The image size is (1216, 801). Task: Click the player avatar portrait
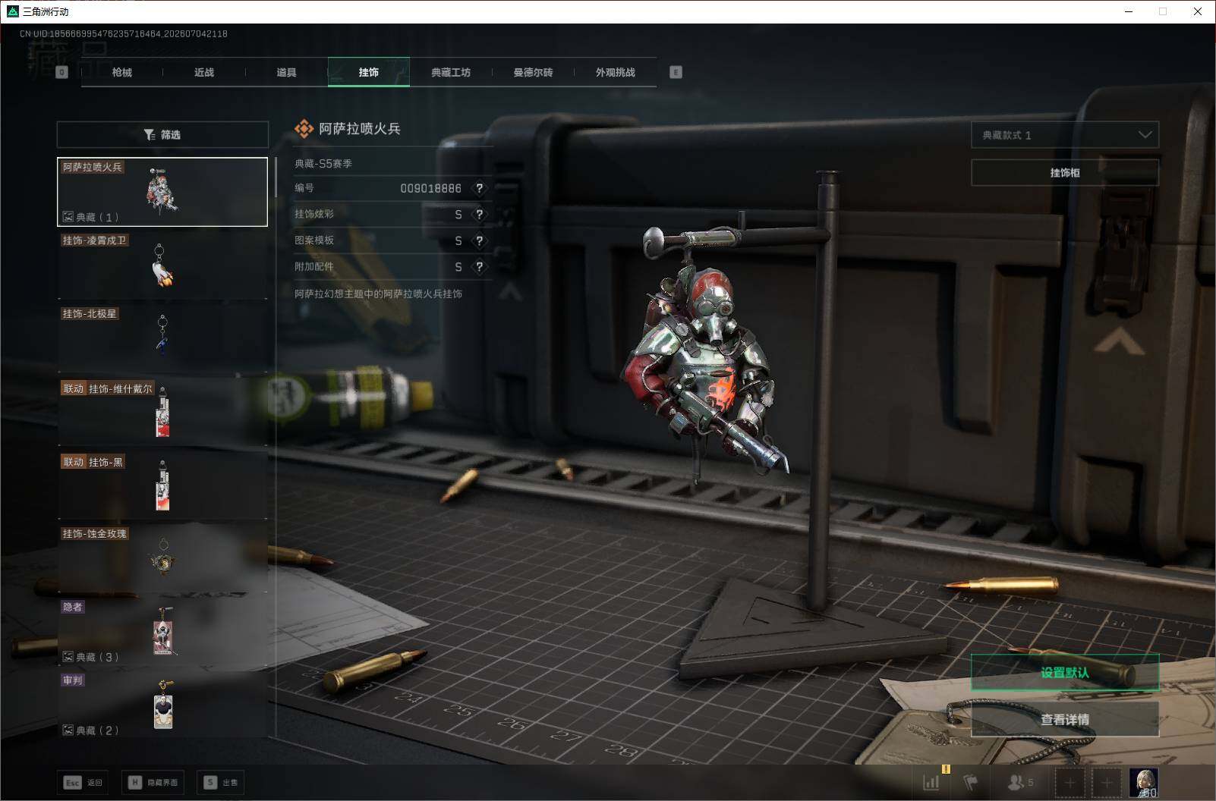(1143, 783)
